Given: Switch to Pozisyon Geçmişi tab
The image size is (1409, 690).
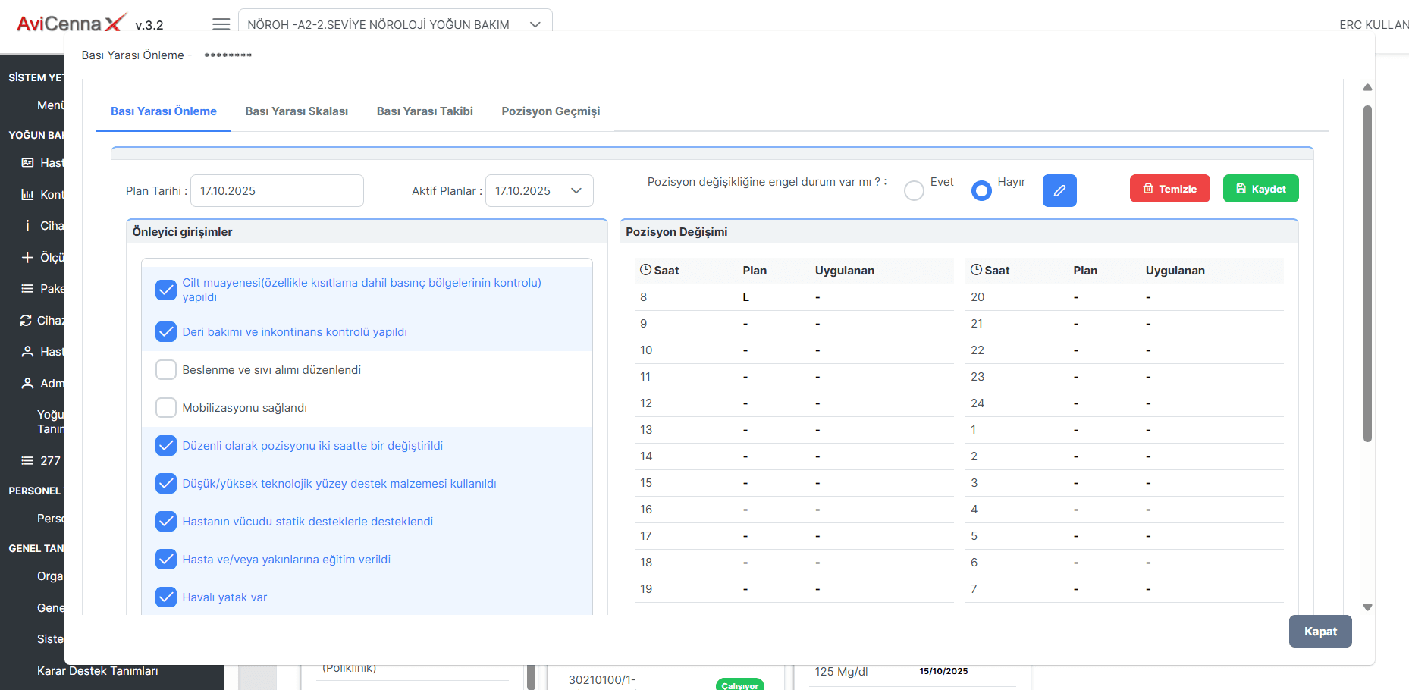Looking at the screenshot, I should click(551, 111).
